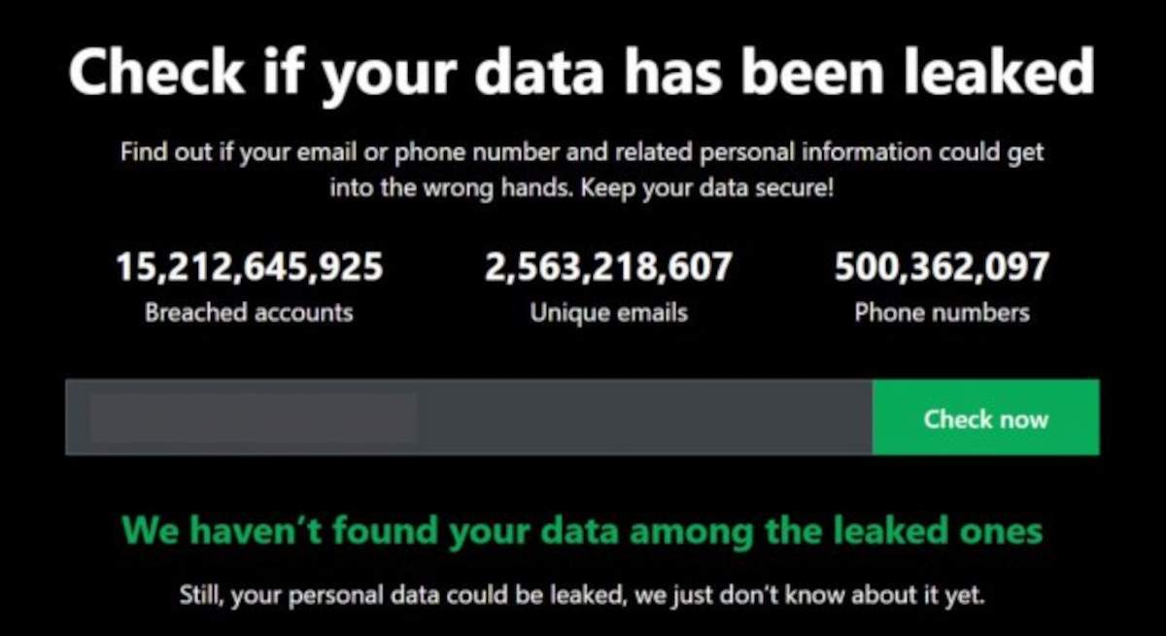The image size is (1166, 636).
Task: Select the 'Keep your data secure!' sentence
Action: [x=707, y=186]
